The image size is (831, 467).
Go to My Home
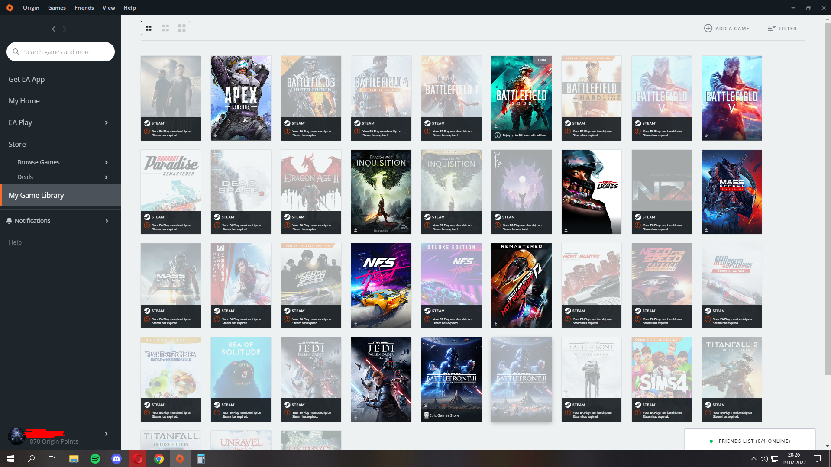click(x=24, y=101)
